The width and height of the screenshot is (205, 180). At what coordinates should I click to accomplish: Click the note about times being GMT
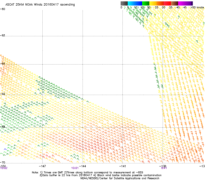[x=88, y=173]
